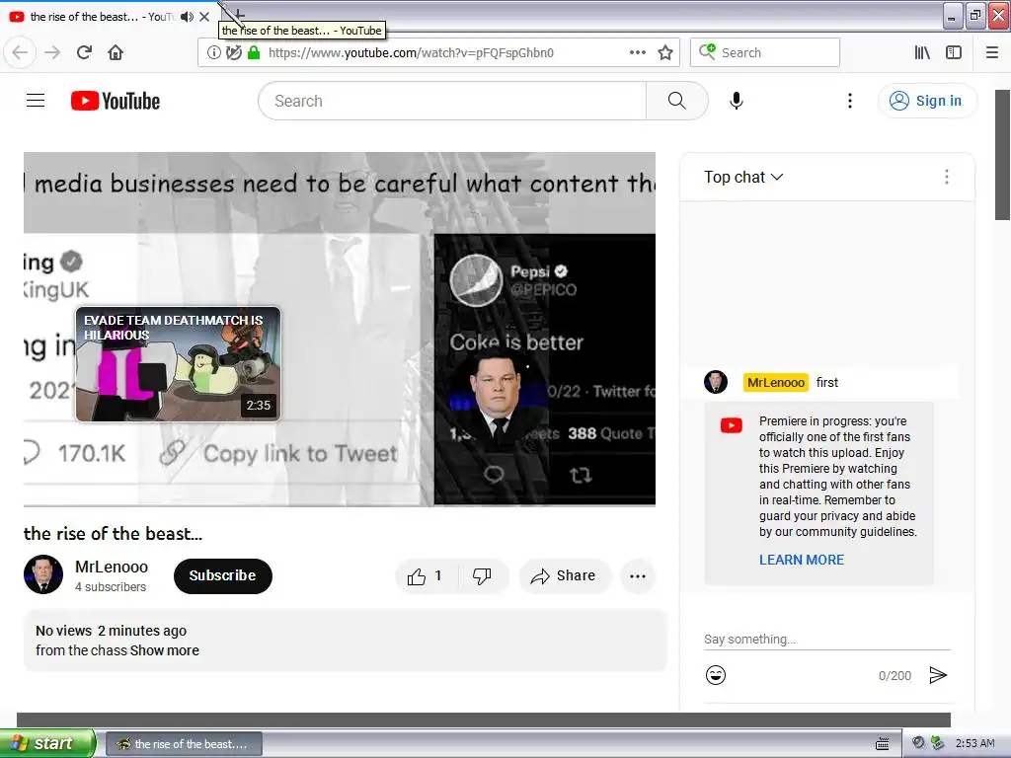Click the chat message text 'first'
Screen dimensions: 1011x758
(x=826, y=382)
